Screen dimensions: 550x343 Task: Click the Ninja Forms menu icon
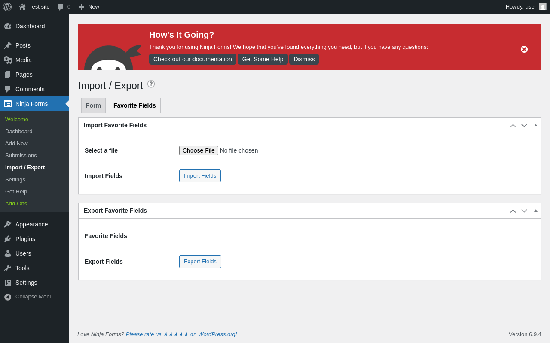click(x=8, y=104)
